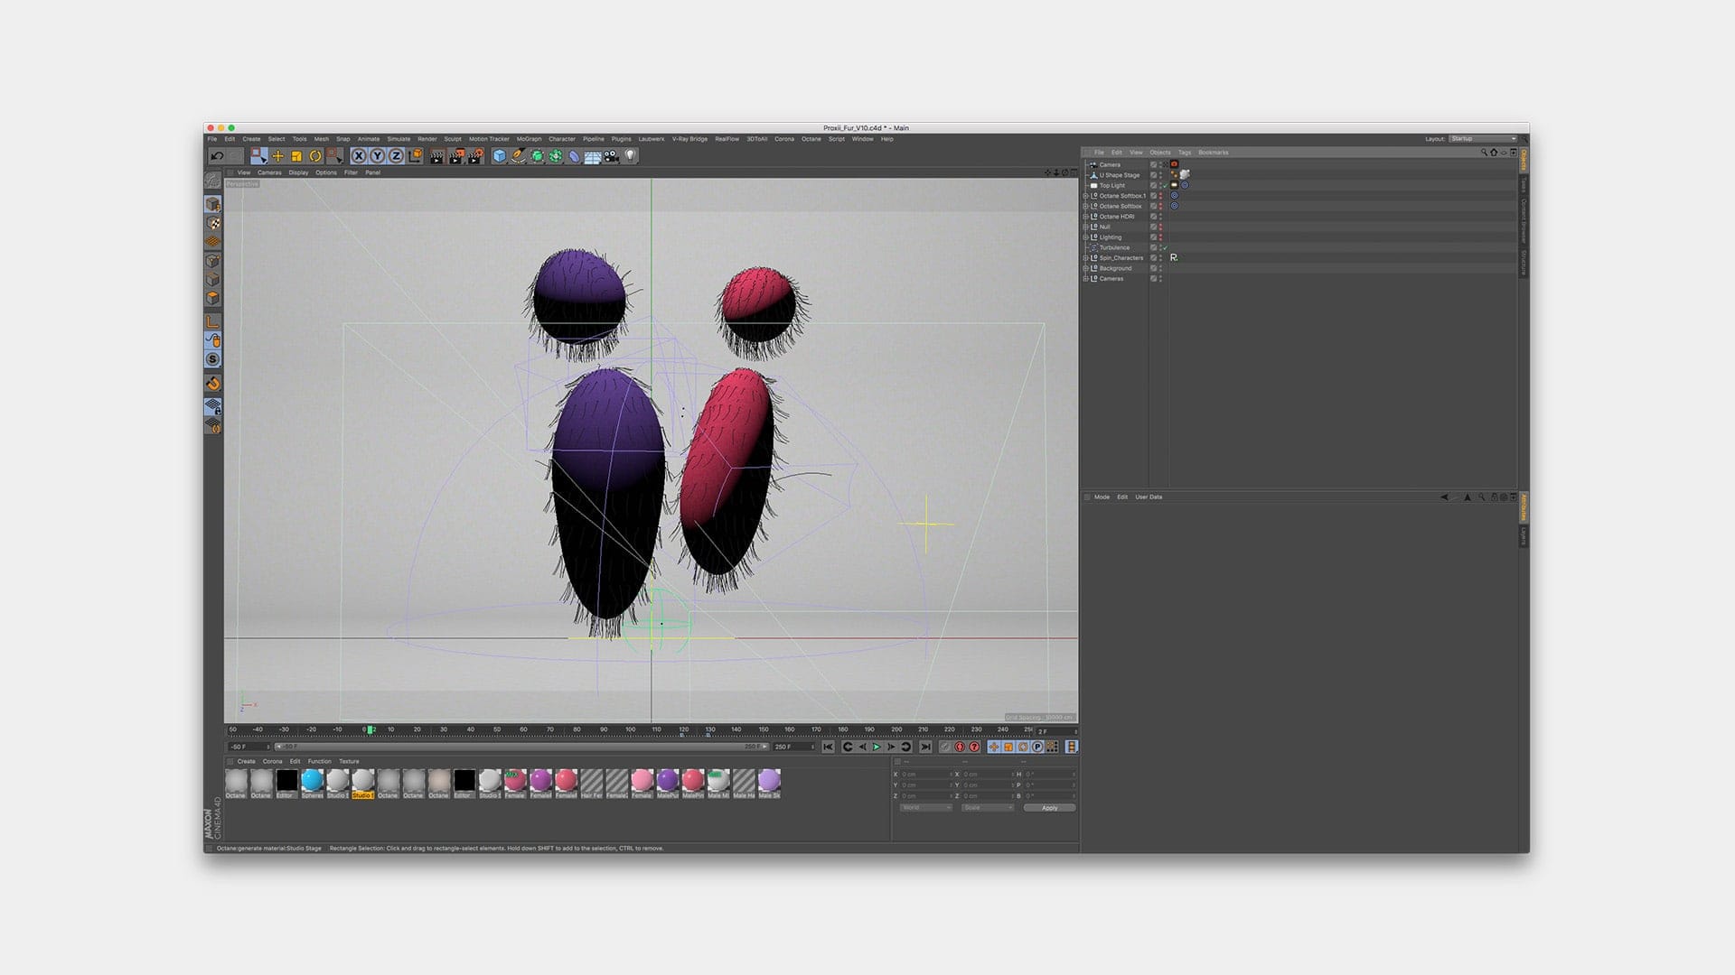Viewport: 1735px width, 975px height.
Task: Select the Move tool
Action: [x=277, y=156]
